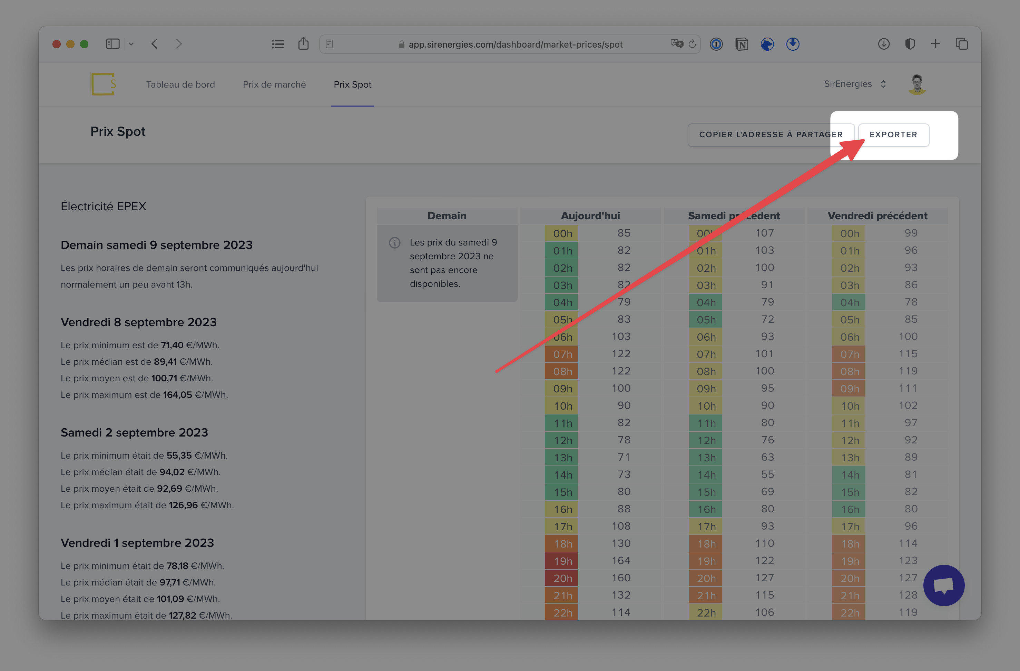Reload the page with refresh icon
This screenshot has height=671, width=1020.
click(692, 44)
